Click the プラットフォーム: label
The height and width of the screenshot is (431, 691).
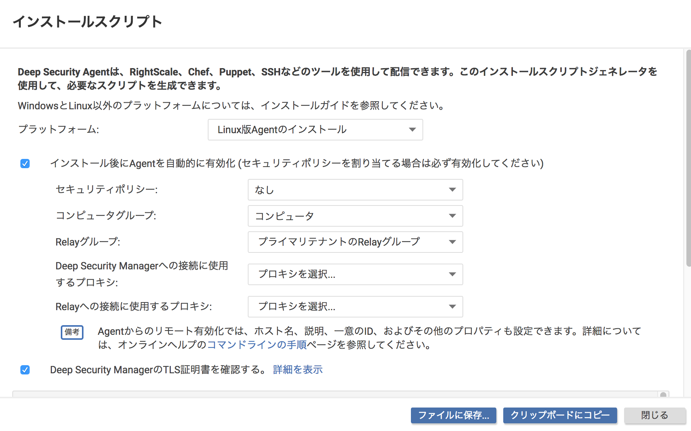click(59, 129)
